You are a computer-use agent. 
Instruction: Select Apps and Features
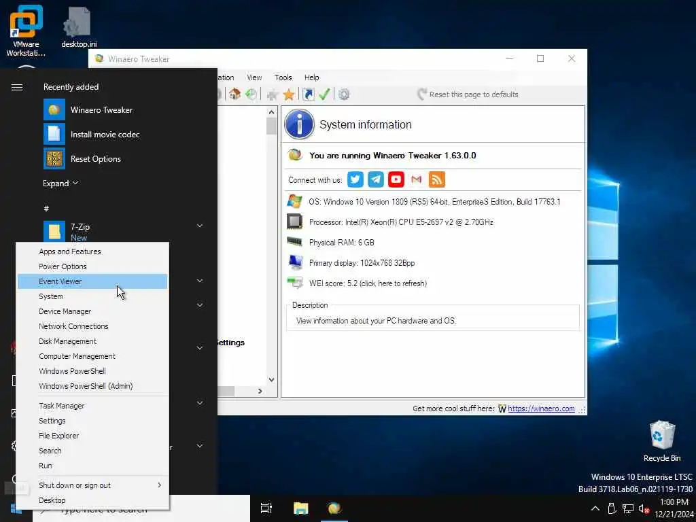[x=92, y=251]
